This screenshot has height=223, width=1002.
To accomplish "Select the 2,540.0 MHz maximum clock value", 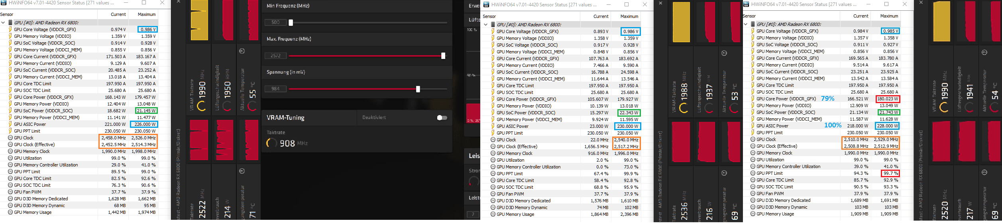I will [626, 140].
